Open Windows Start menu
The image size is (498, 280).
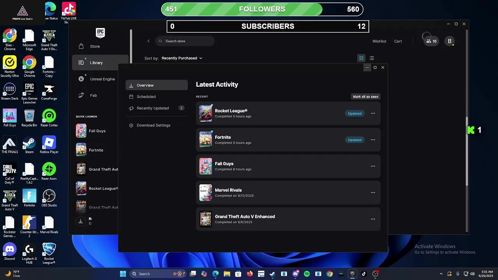pyautogui.click(x=123, y=274)
